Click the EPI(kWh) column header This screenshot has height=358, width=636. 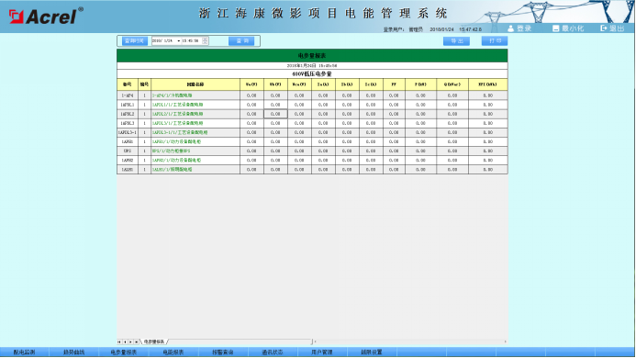[x=488, y=84]
